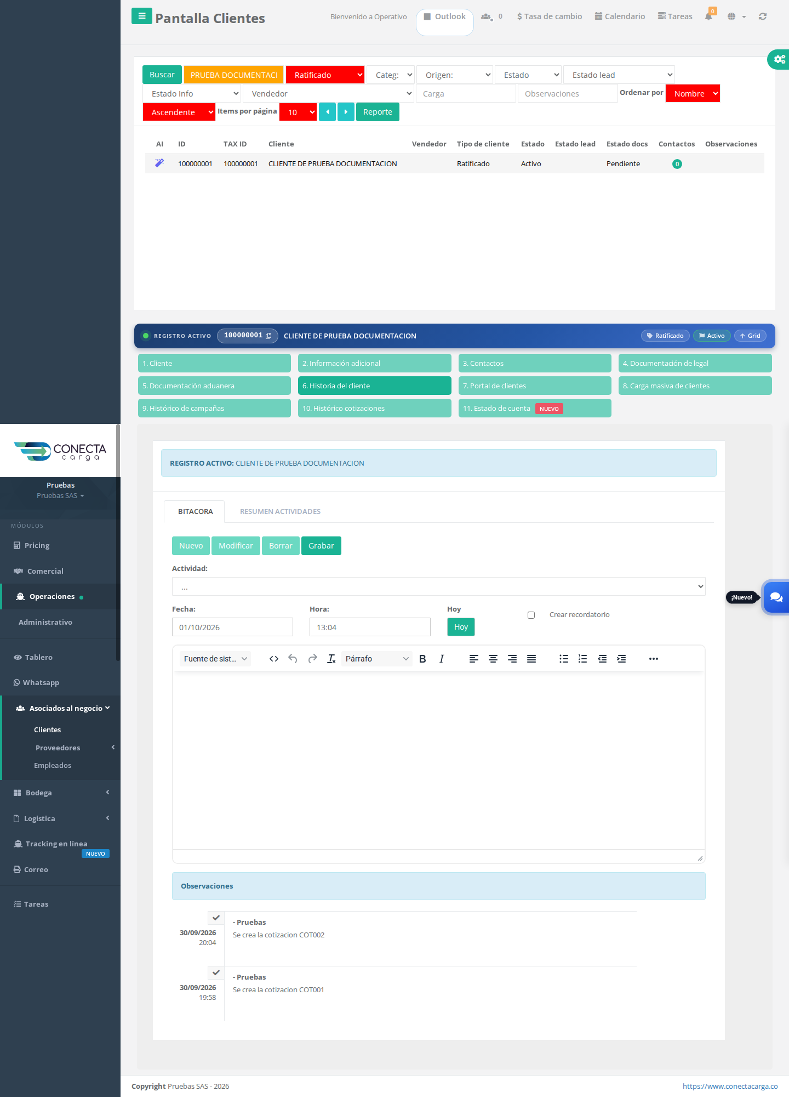Toggle the hamburger menu button
This screenshot has height=1097, width=789.
pos(141,16)
